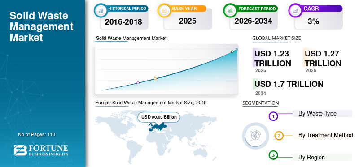Click highlighted Europe region on map
This screenshot has width=359, height=167.
[158, 126]
